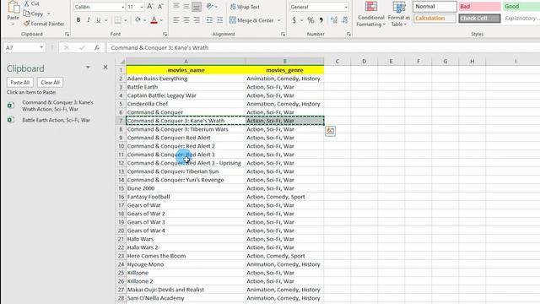Center text horizontally
540x304 pixels.
click(x=186, y=20)
